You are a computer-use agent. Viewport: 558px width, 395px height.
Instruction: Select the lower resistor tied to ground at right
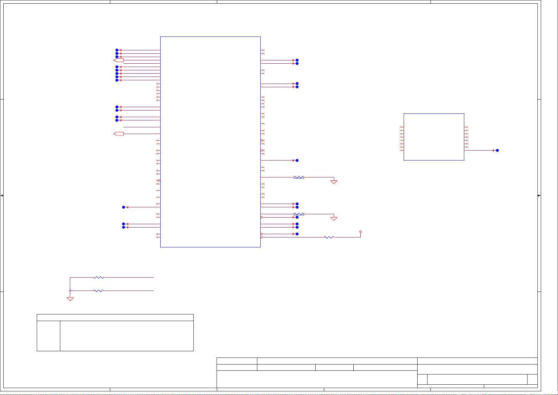coord(299,214)
